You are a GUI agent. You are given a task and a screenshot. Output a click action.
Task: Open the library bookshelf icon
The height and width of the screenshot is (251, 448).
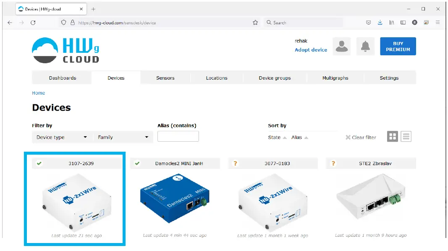(392, 23)
